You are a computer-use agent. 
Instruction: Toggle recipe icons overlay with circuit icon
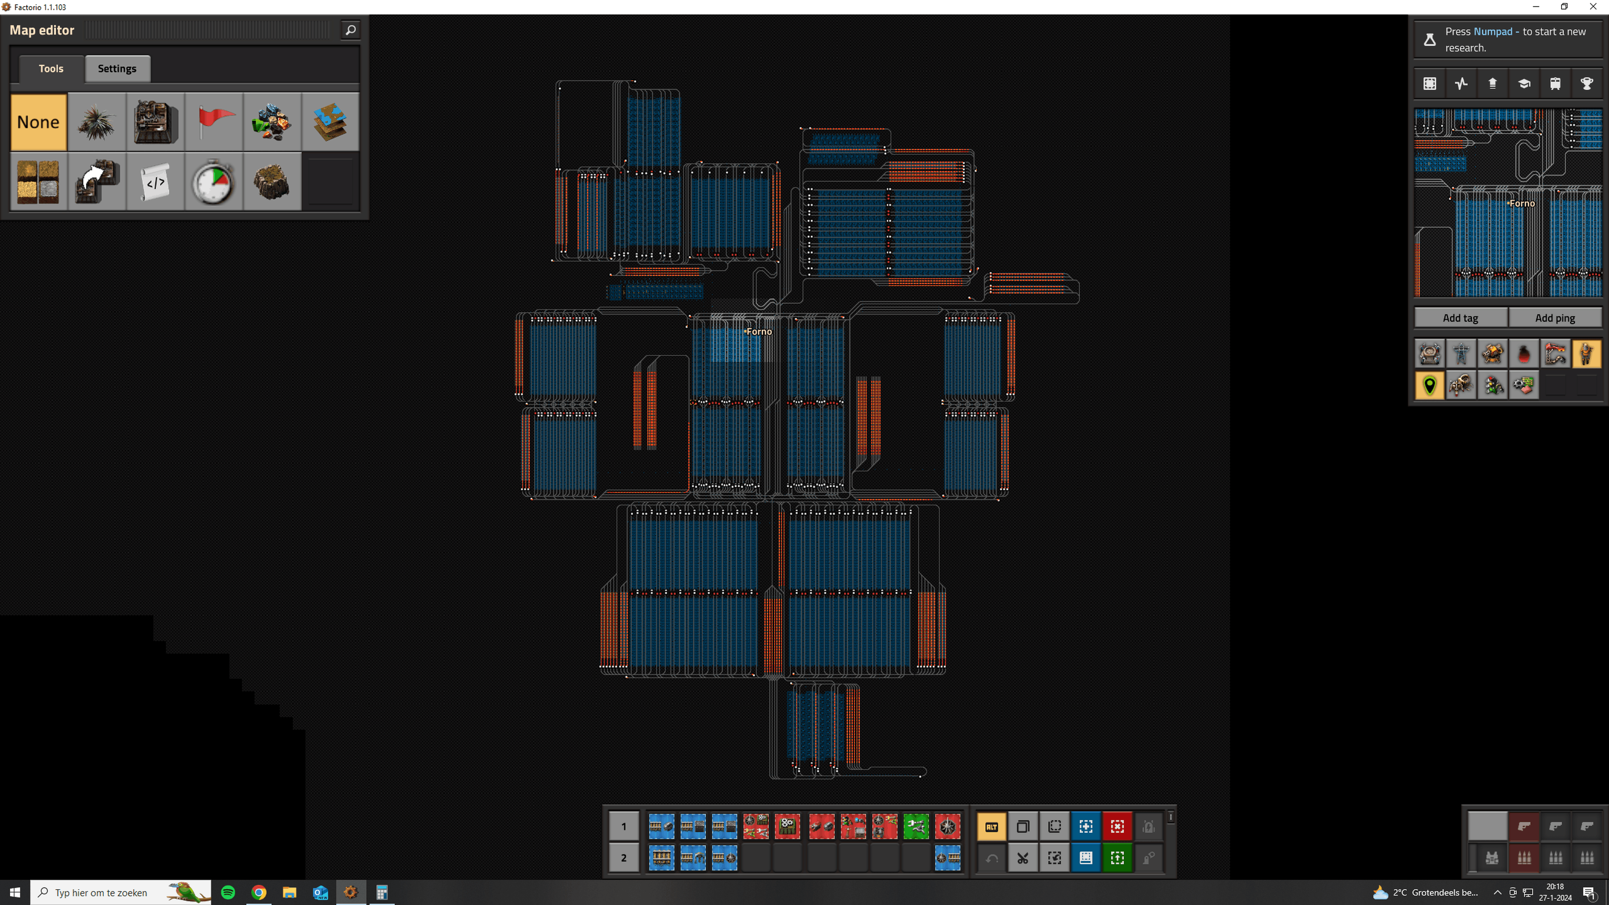(1524, 385)
